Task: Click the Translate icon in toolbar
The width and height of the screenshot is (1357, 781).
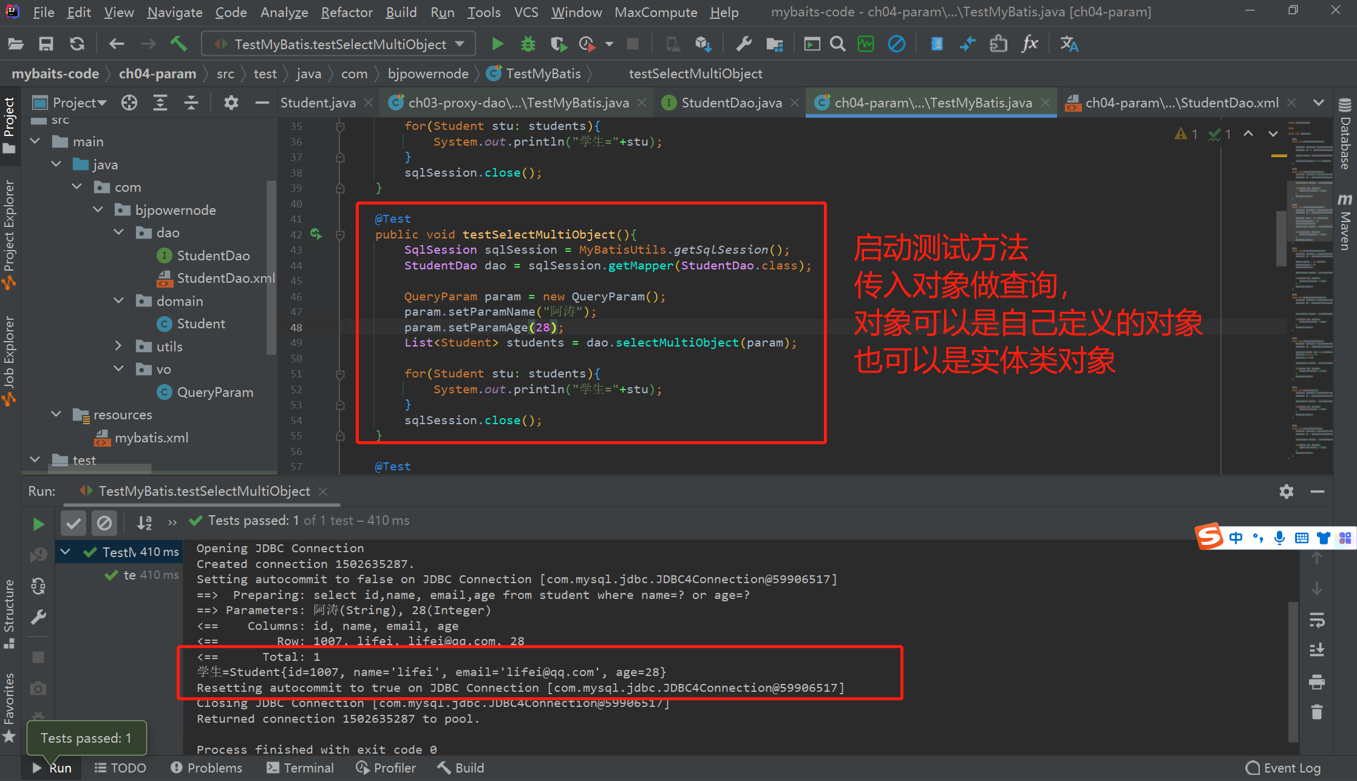Action: (1069, 44)
